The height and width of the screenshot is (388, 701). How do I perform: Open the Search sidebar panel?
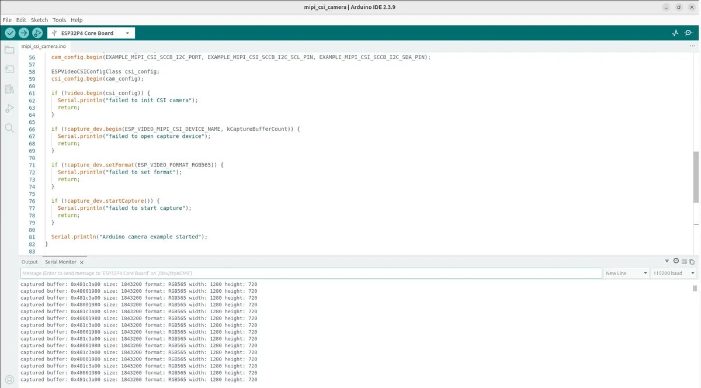pos(9,127)
